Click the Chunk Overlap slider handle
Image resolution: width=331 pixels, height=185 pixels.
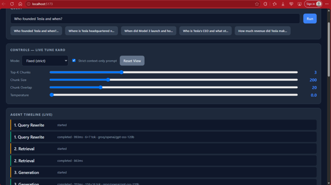[101, 87]
